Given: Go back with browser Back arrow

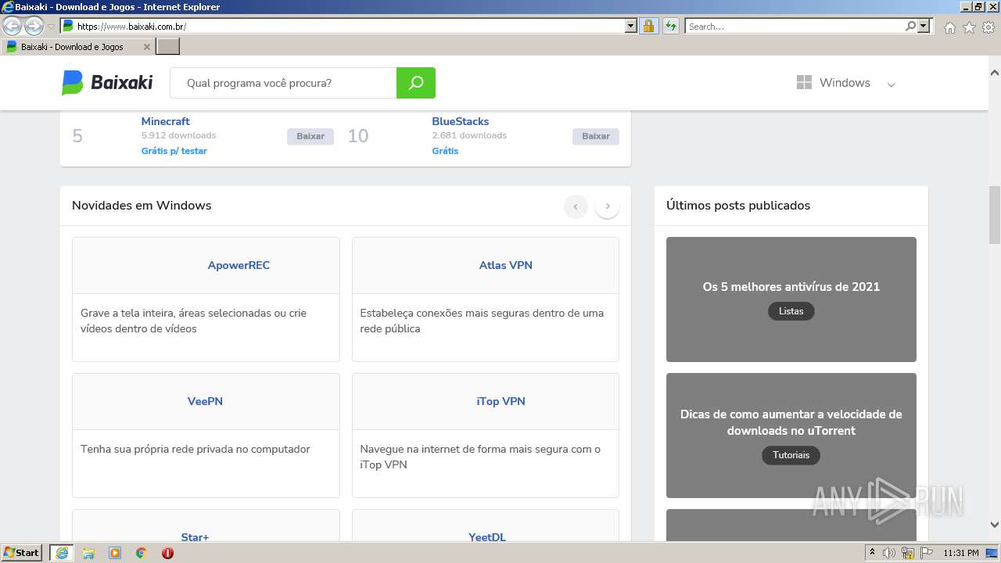Looking at the screenshot, I should pos(13,26).
